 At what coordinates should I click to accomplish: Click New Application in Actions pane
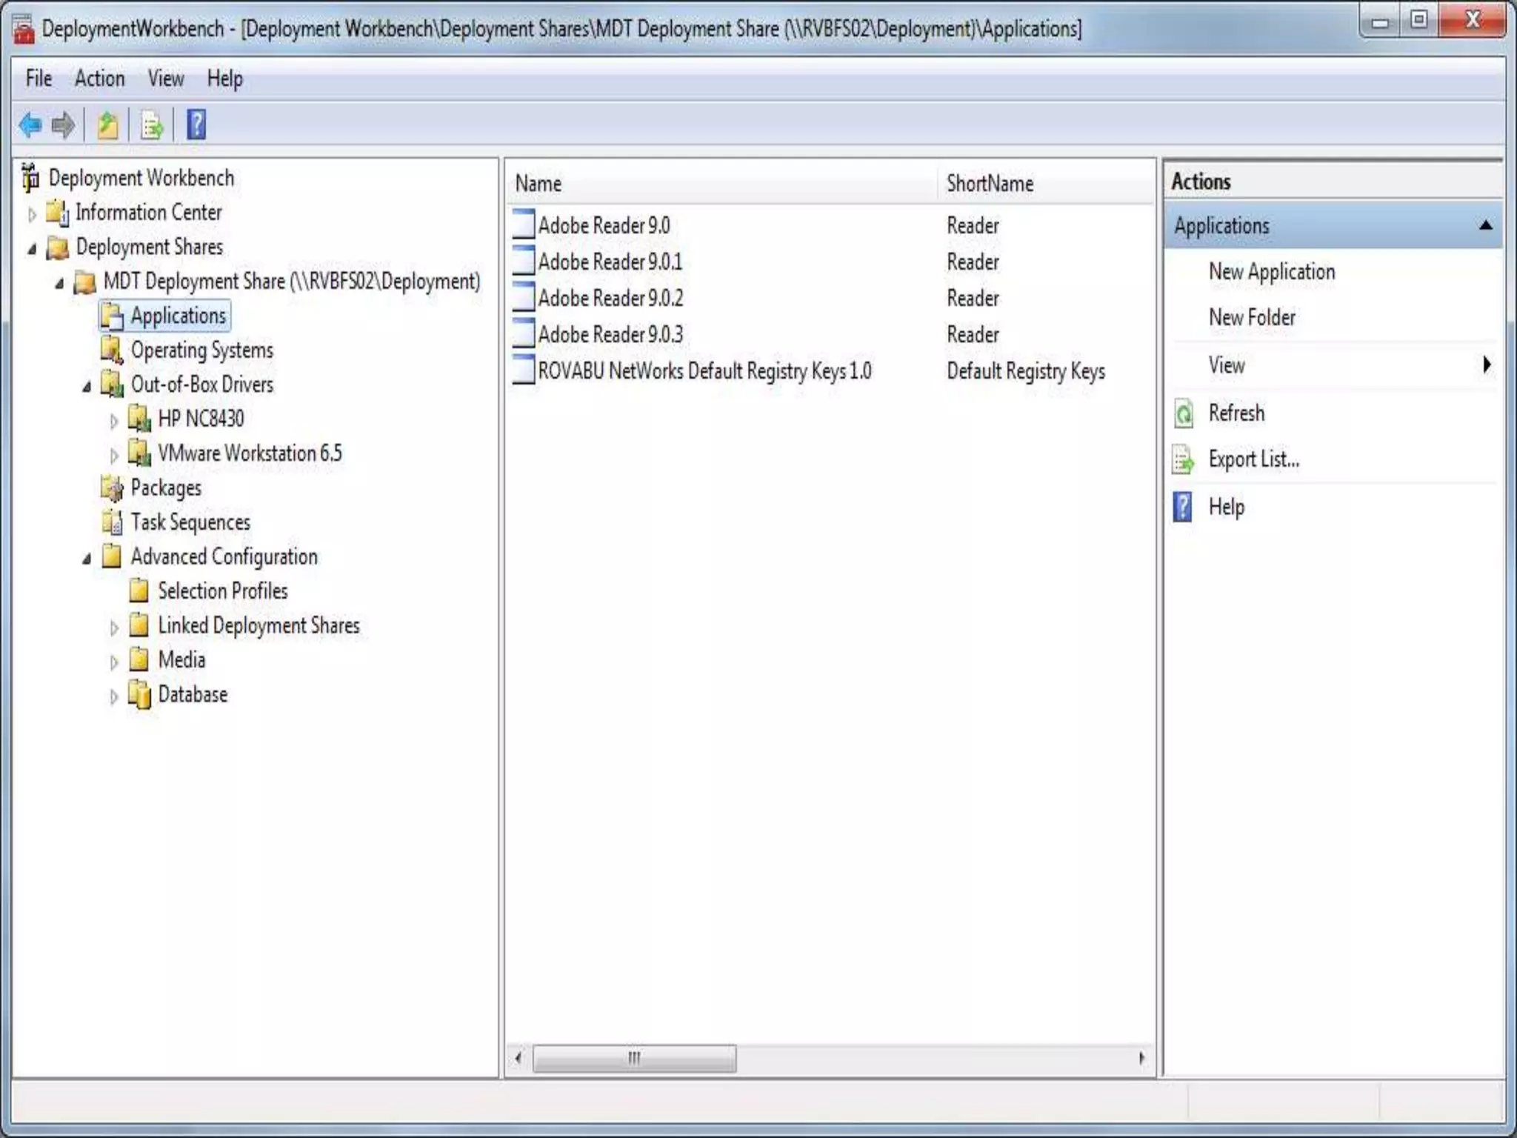coord(1272,272)
